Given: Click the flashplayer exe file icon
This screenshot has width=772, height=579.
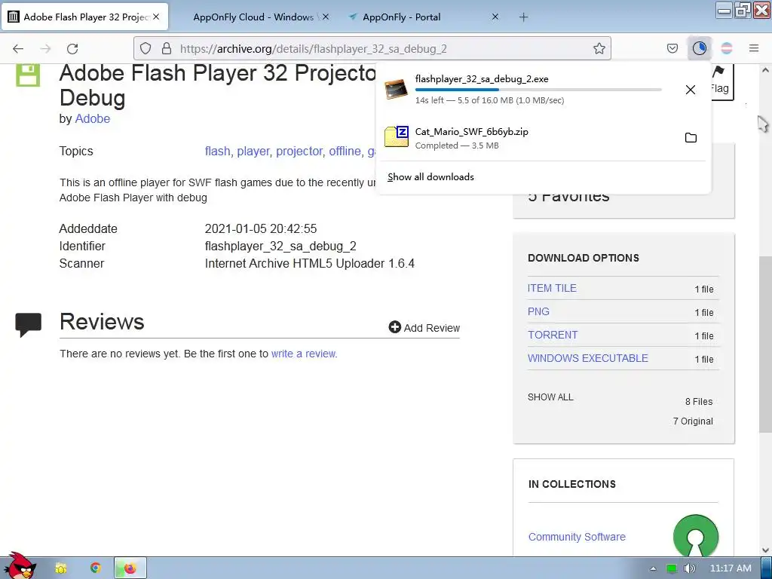Looking at the screenshot, I should point(397,89).
